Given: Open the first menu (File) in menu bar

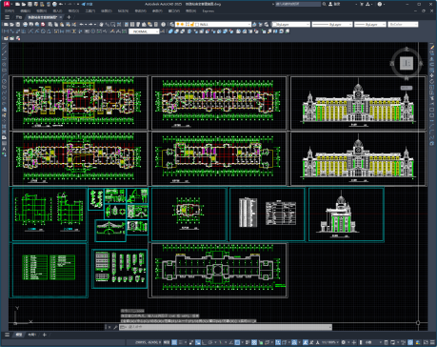Looking at the screenshot, I should pos(10,11).
